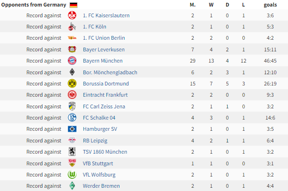The image size is (288, 191).
Task: Click Record against text for Werder Bremen
Action: click(x=44, y=186)
